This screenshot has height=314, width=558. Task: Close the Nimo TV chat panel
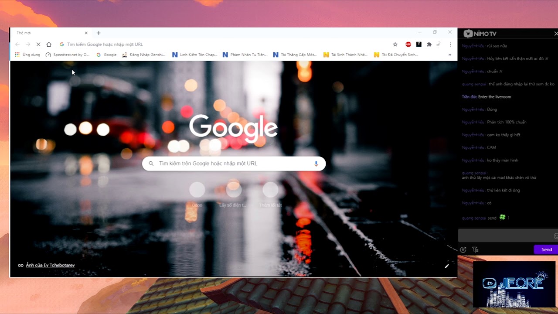click(x=556, y=34)
